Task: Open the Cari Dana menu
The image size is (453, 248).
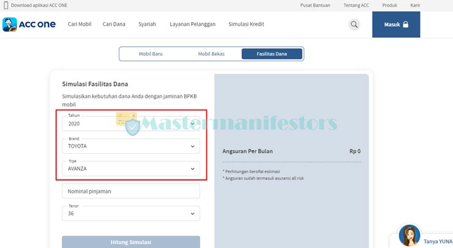Action: (x=114, y=24)
